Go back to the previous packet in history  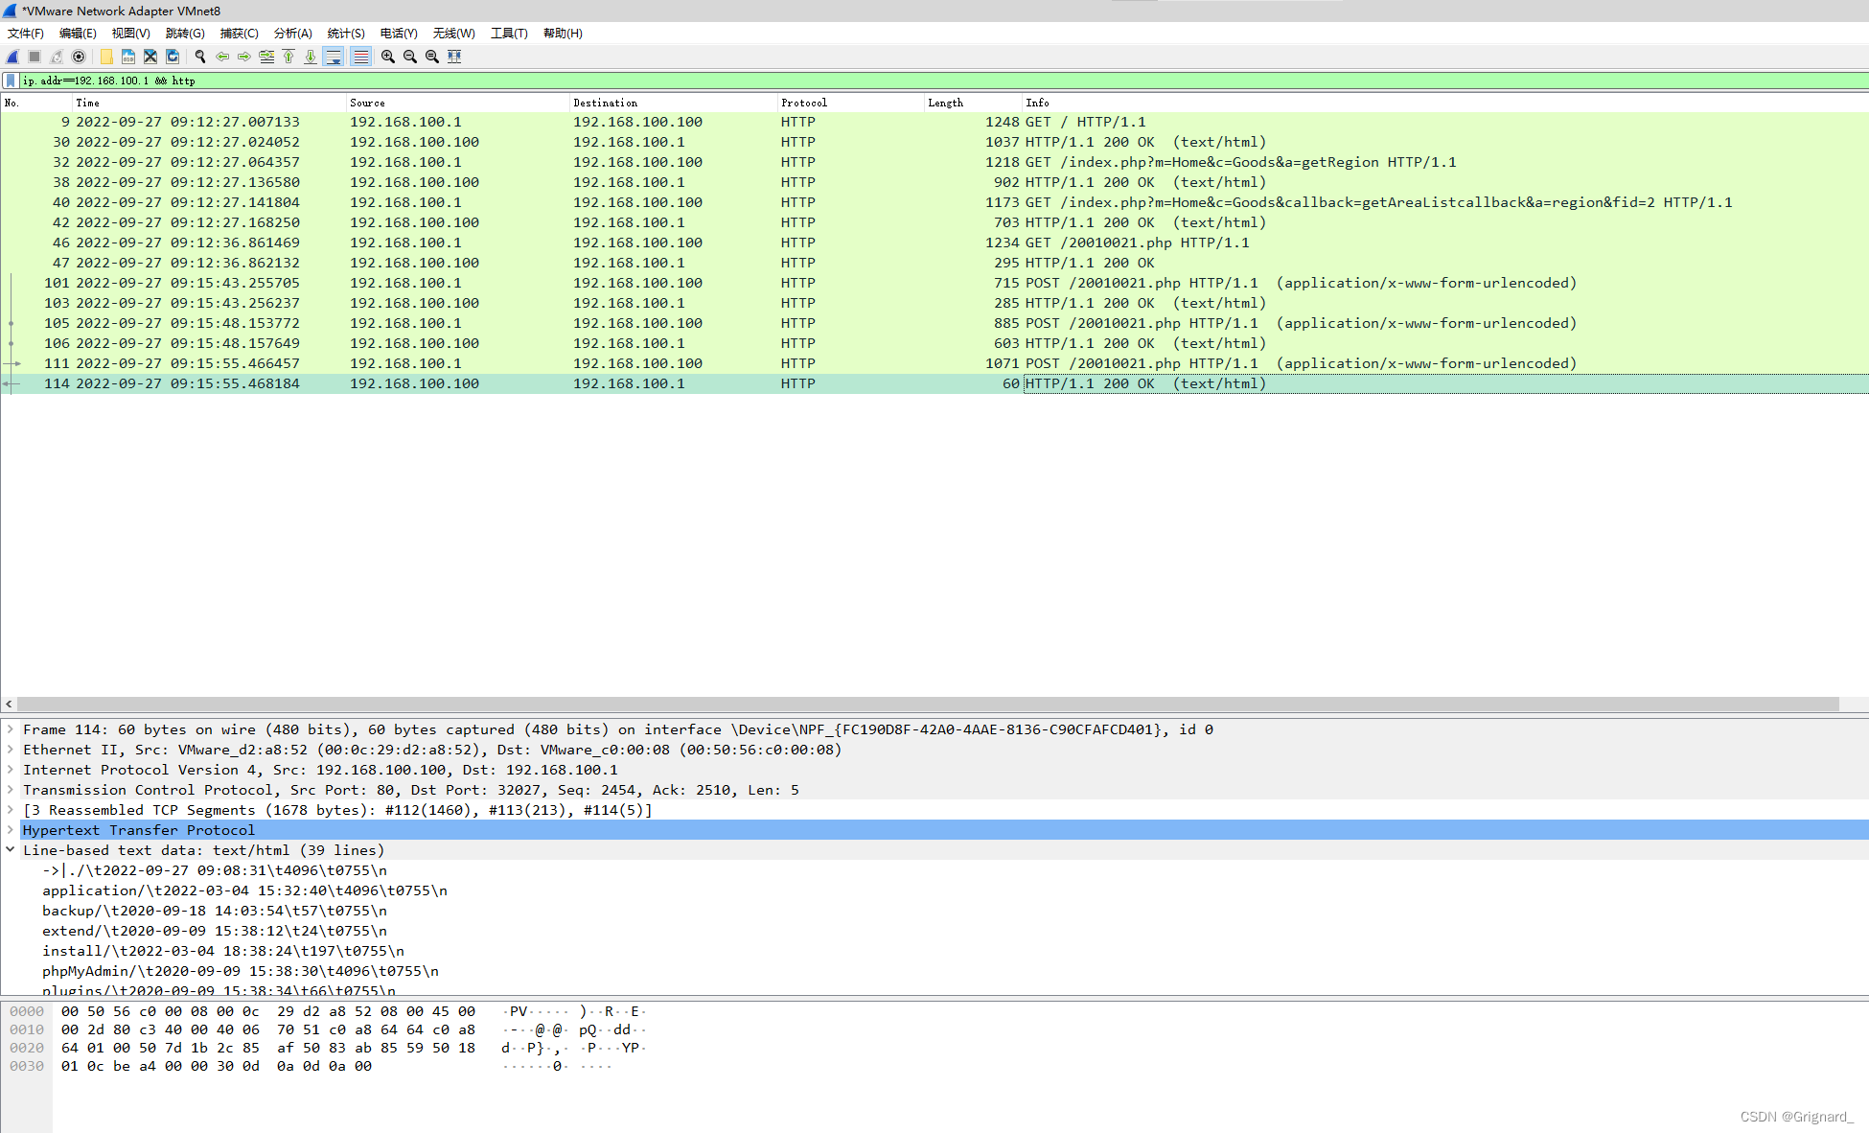point(222,57)
